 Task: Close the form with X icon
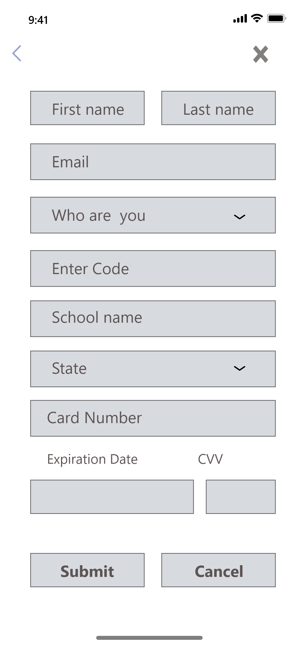pyautogui.click(x=261, y=54)
